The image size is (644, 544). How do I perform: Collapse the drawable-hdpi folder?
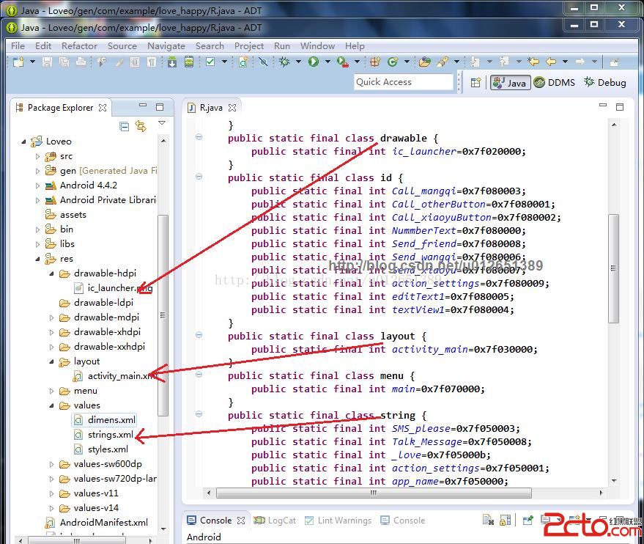click(51, 273)
